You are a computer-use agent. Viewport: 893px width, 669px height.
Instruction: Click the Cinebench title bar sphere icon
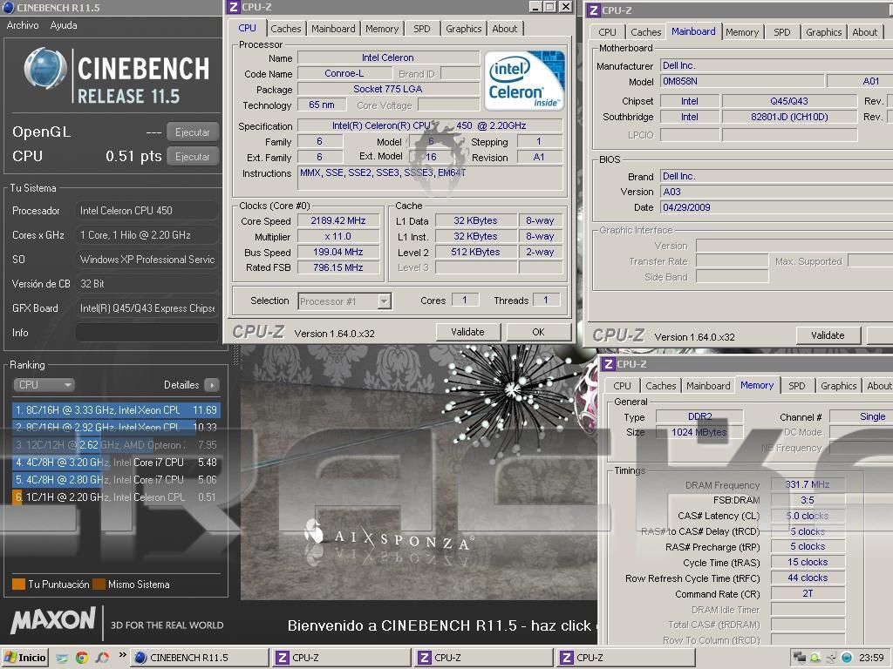[x=9, y=7]
